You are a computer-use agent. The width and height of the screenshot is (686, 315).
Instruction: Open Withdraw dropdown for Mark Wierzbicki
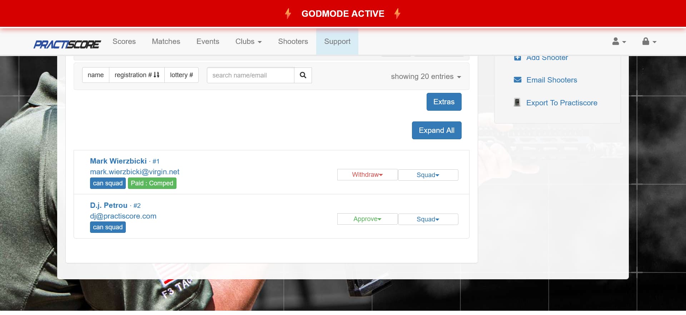[x=367, y=175]
